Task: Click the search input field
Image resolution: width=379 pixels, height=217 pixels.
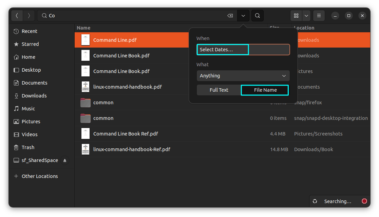Action: point(136,16)
